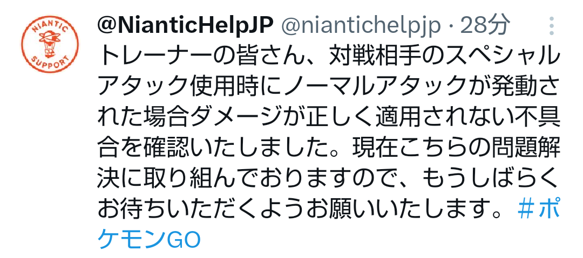Click the airship balloon in the Niantic logo
This screenshot has width=583, height=258.
49,43
